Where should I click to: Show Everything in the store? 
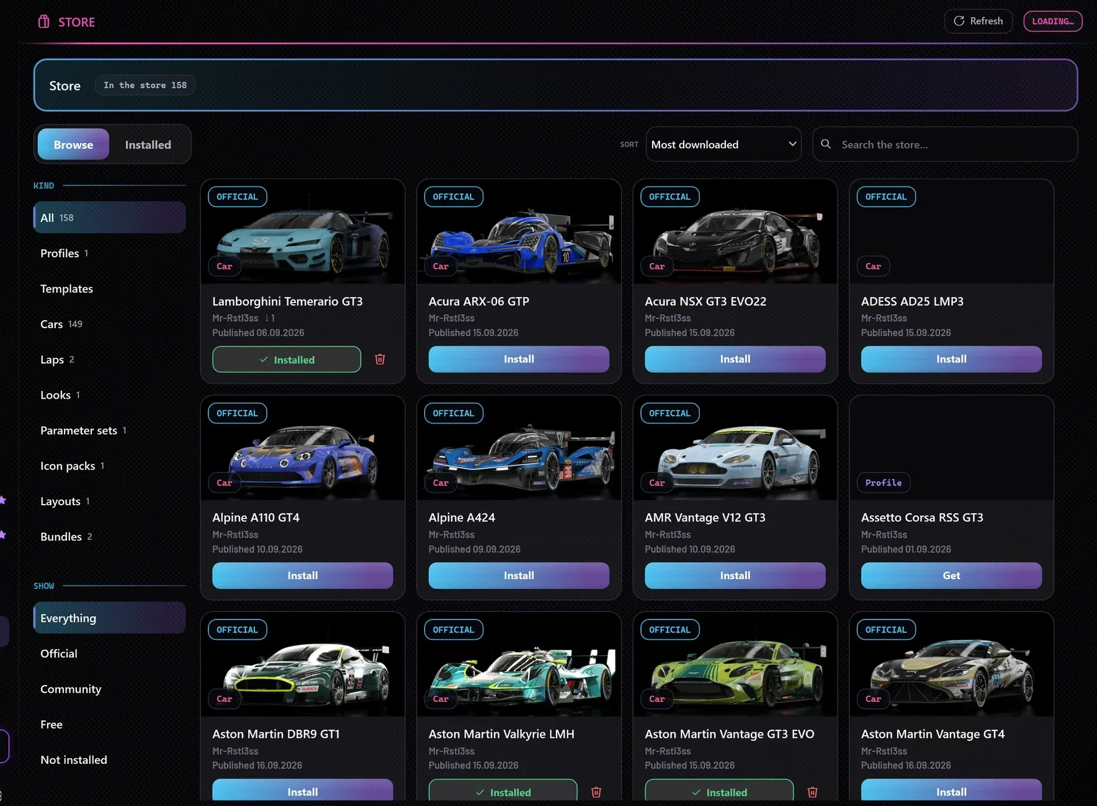click(109, 618)
